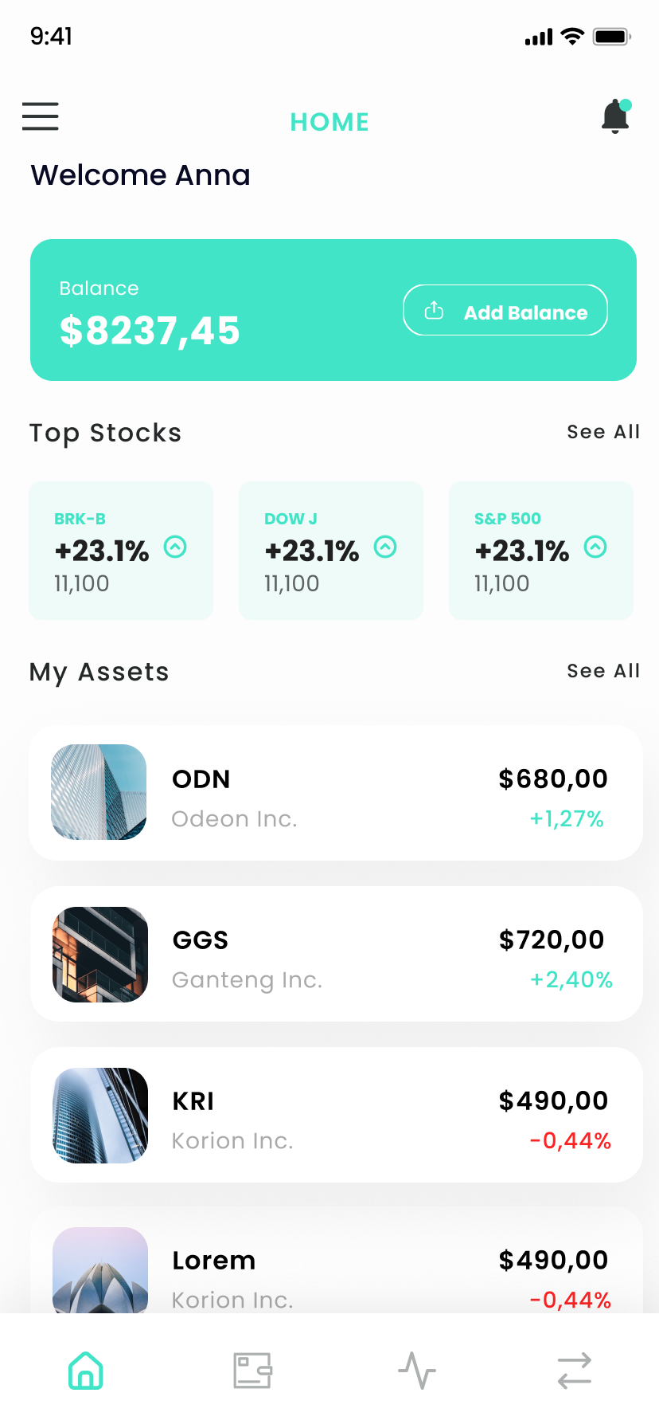
Task: Expand the DOW J up-chevron indicator
Action: point(385,547)
